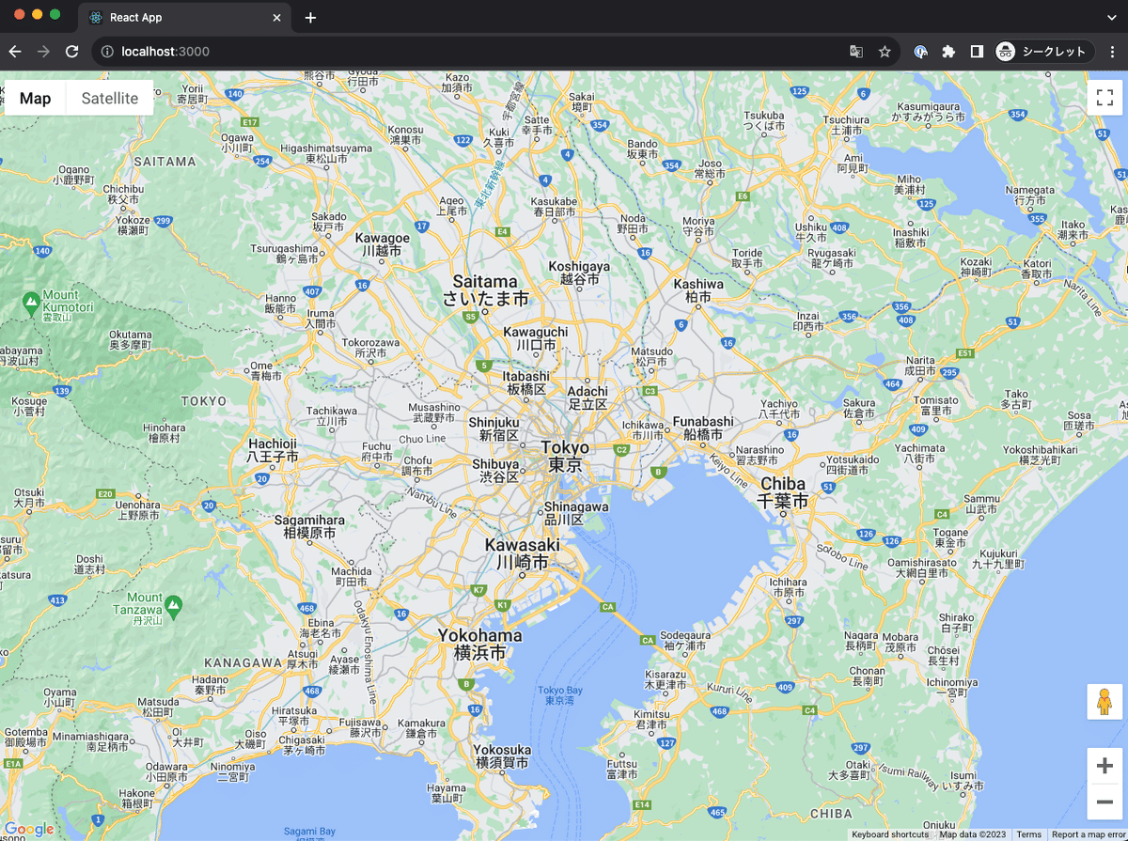
Task: Click the translate page icon
Action: point(856,52)
